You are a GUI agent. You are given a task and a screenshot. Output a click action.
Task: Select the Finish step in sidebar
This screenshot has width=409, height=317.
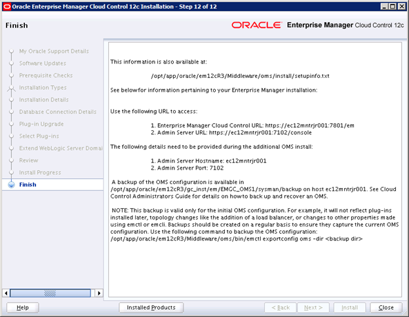(x=28, y=185)
